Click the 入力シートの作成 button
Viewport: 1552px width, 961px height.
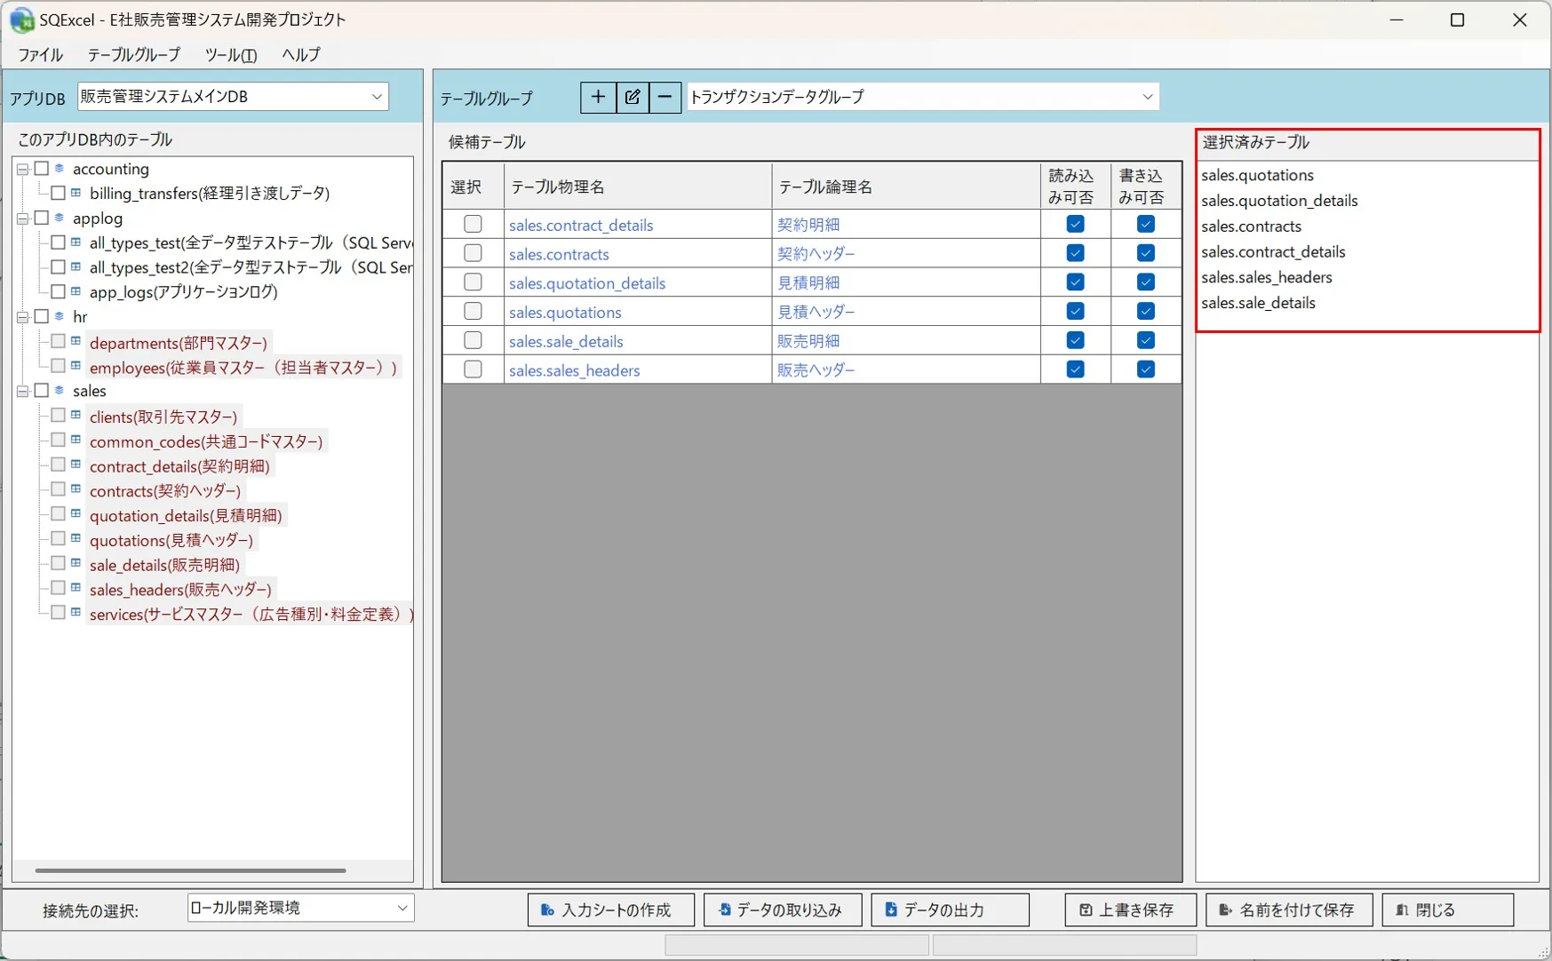tap(611, 909)
